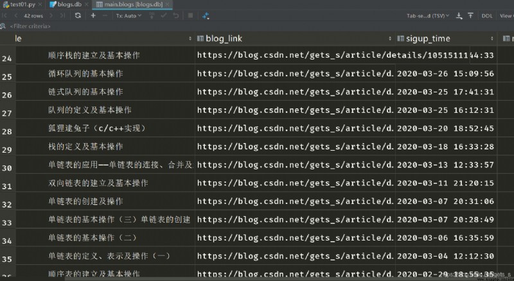Show the table DDL
The height and width of the screenshot is (281, 514).
click(487, 16)
